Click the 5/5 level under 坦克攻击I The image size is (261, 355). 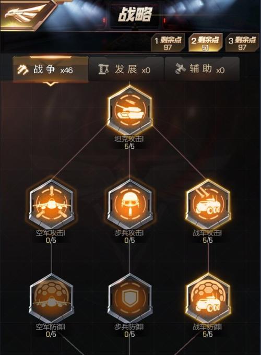(129, 146)
